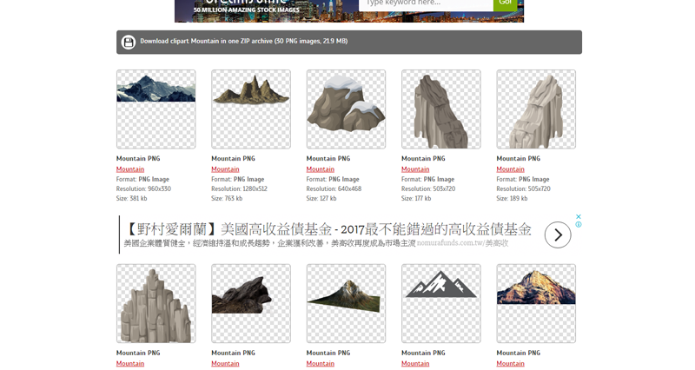The width and height of the screenshot is (695, 370).
Task: Focus the 'Type keyword here' search field
Action: [x=426, y=3]
